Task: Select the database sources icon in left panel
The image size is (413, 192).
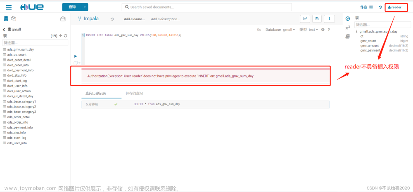Action: (6, 19)
